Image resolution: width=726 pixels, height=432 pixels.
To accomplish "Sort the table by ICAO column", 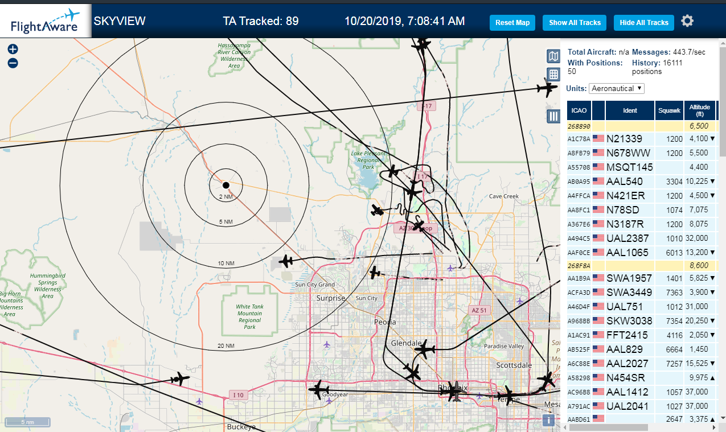I will point(579,110).
